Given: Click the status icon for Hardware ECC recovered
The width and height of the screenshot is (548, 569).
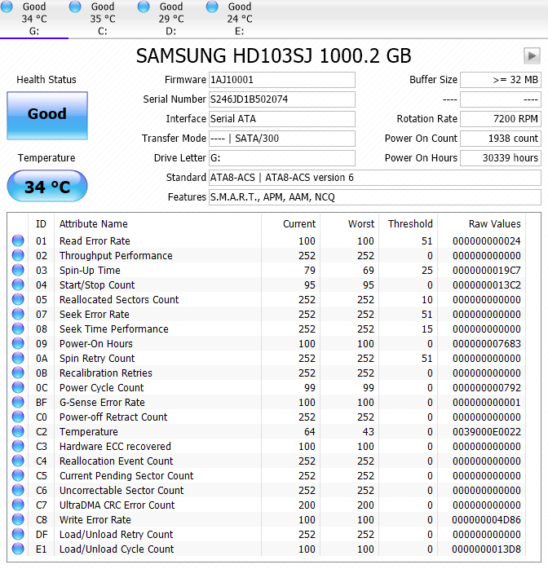Looking at the screenshot, I should (18, 446).
